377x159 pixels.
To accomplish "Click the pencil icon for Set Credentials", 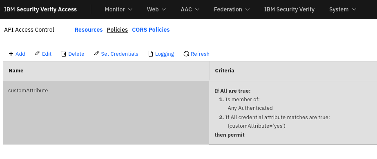I will [97, 54].
